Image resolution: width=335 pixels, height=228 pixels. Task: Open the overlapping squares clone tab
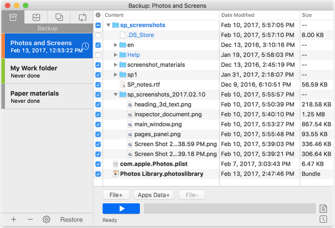(x=59, y=17)
